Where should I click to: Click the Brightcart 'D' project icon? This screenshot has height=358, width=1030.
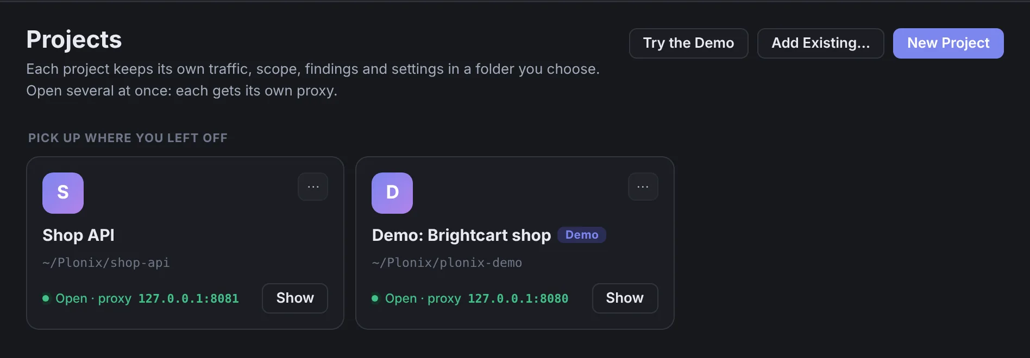pos(392,193)
